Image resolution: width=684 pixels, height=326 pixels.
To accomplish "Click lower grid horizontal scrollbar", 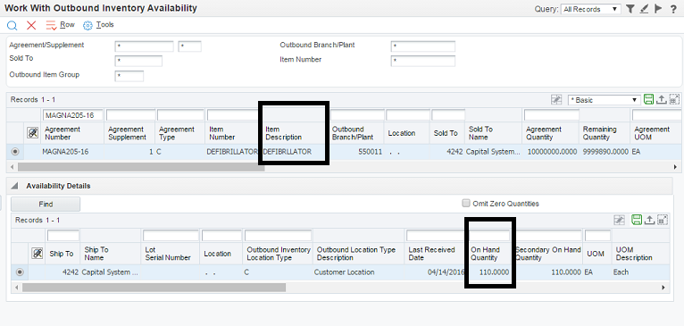I will click(154, 288).
